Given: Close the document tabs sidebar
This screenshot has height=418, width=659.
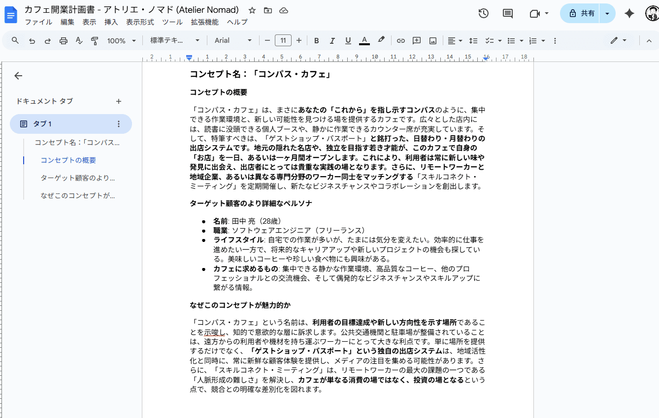Looking at the screenshot, I should [x=18, y=76].
